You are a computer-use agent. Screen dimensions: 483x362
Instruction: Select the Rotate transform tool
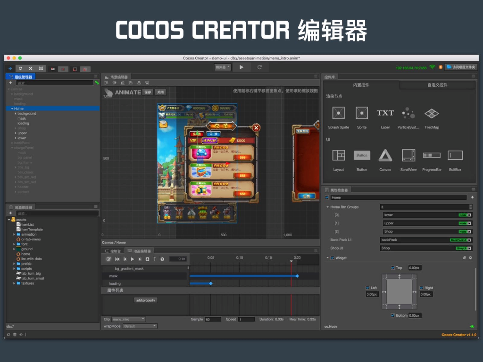21,68
